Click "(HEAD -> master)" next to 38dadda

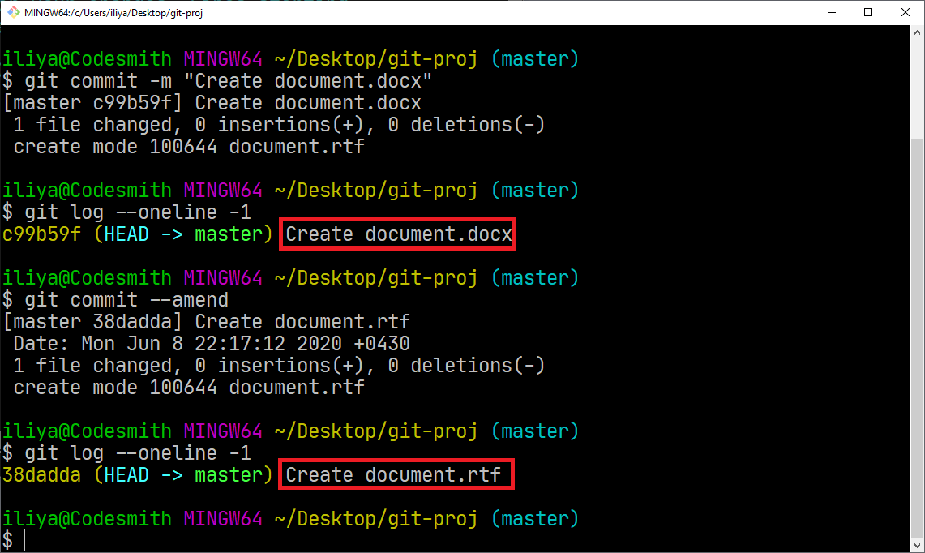coord(183,475)
